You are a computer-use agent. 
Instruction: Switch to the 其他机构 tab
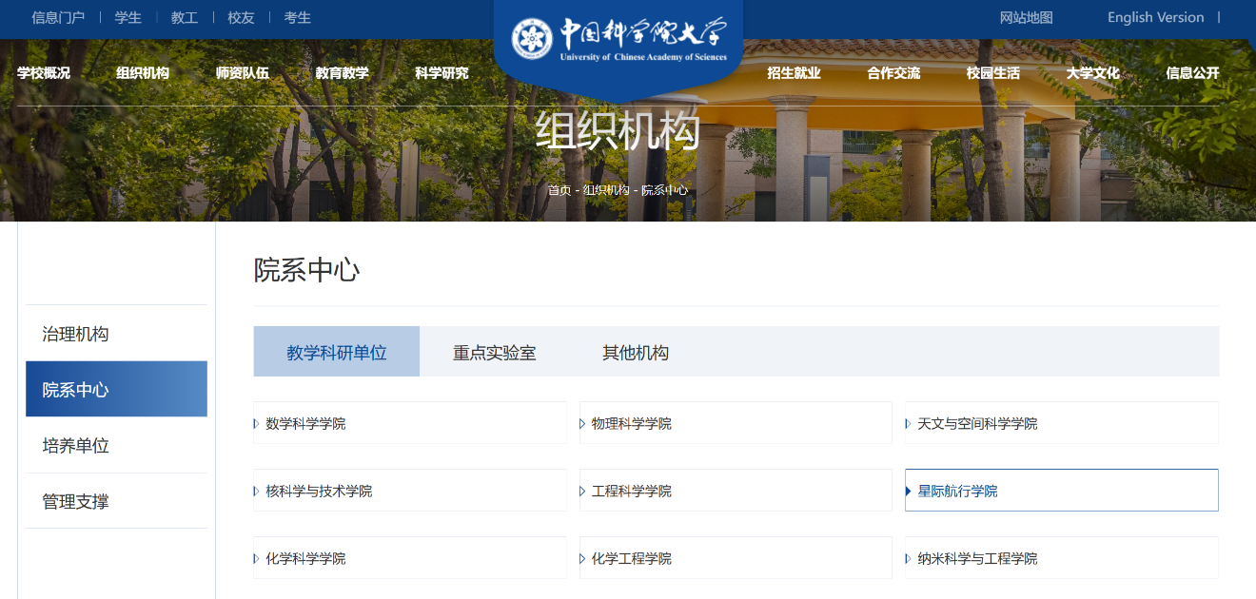pyautogui.click(x=637, y=351)
